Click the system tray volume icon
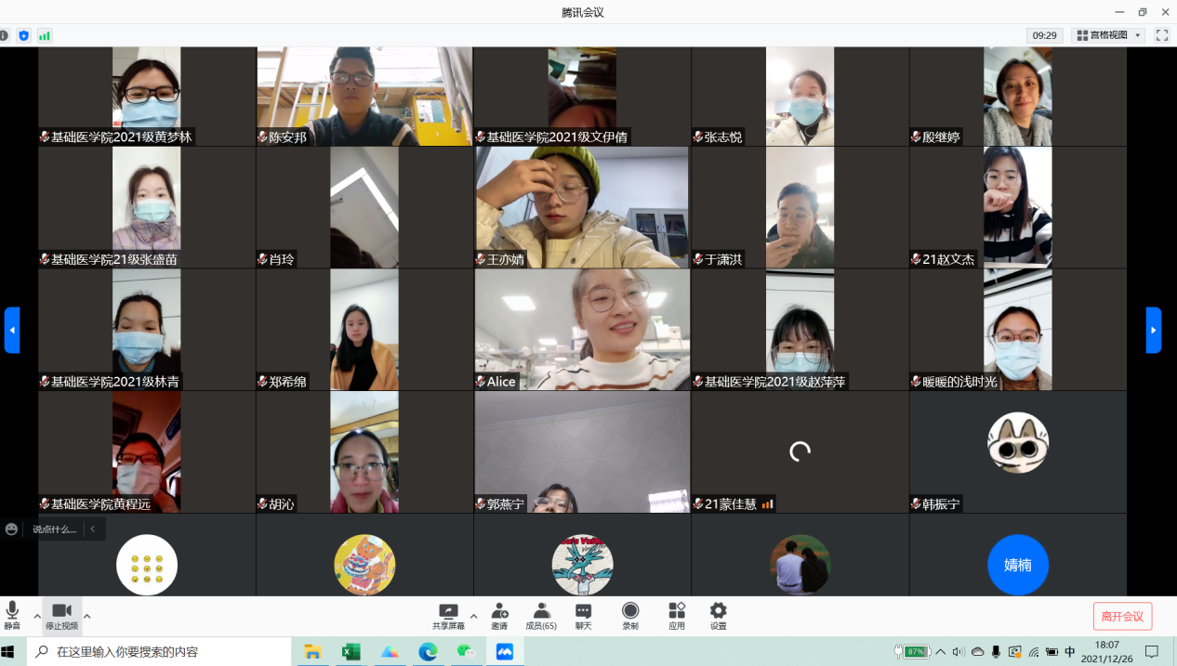 click(x=959, y=651)
